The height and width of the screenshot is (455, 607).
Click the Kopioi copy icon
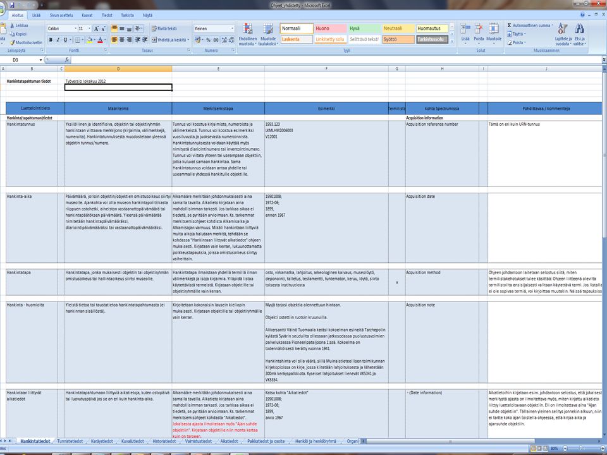coord(13,34)
